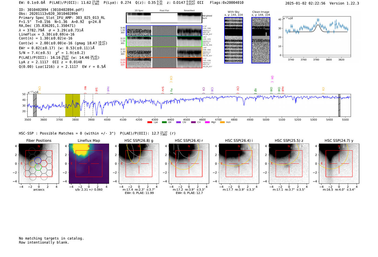
Task: Click the violet CIV legend swatch
Action: coord(178,122)
